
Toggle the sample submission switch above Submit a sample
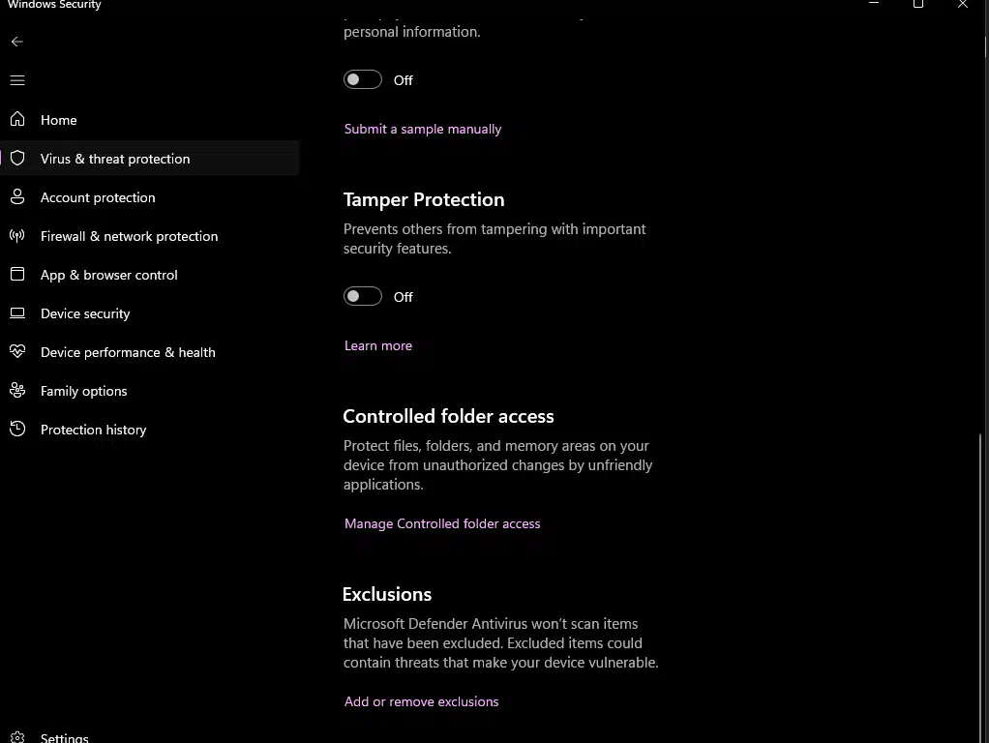coord(363,79)
